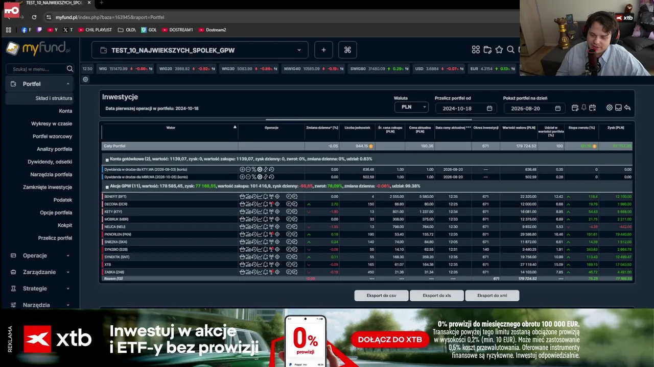Click the Eksport do xml button
Screen dimensions: 654x367
click(x=492, y=296)
